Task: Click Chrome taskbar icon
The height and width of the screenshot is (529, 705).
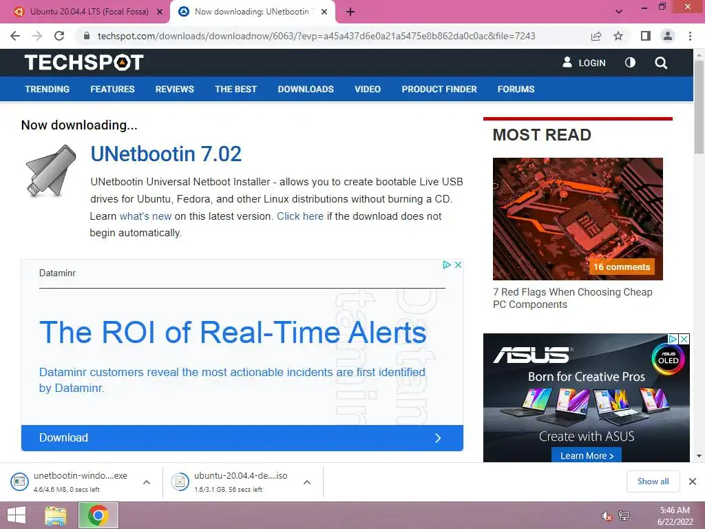Action: coord(98,515)
